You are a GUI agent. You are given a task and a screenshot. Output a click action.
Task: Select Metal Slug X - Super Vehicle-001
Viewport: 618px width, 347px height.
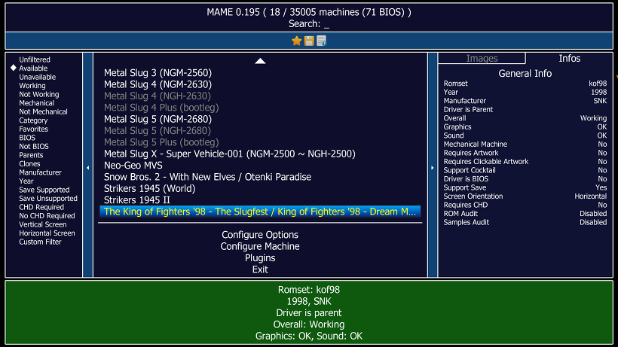(x=229, y=154)
